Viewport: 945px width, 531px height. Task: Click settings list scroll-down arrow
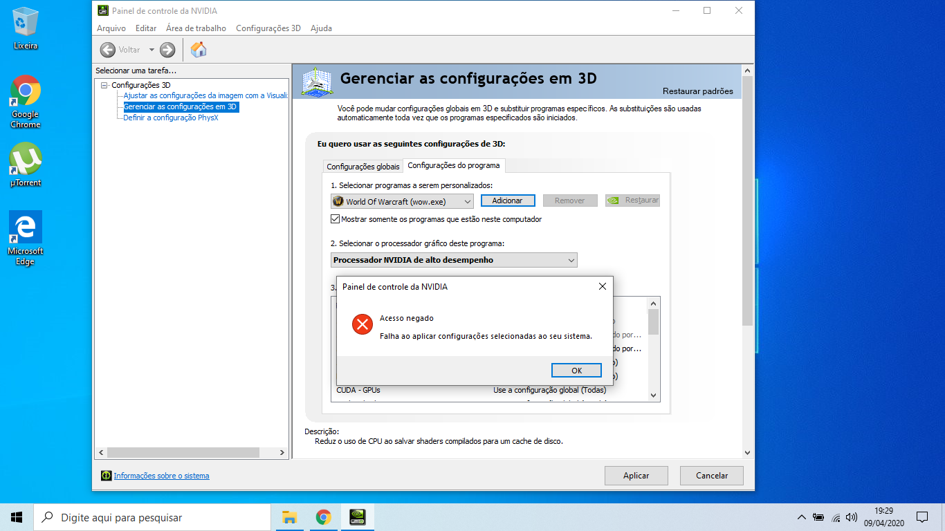click(x=653, y=395)
